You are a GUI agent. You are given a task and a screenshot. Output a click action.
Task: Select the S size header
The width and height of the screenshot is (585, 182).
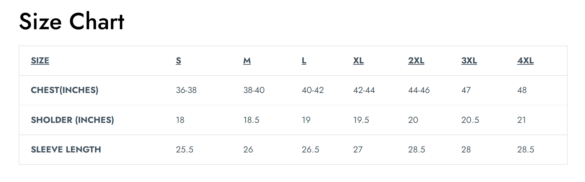178,61
